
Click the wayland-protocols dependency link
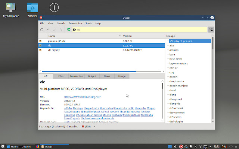point(104,118)
